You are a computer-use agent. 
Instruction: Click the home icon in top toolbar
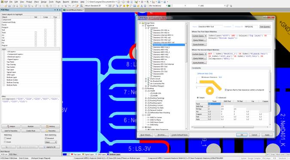click(128, 2)
